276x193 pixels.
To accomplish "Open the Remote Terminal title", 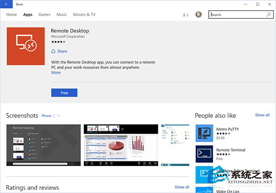I will (230, 150).
